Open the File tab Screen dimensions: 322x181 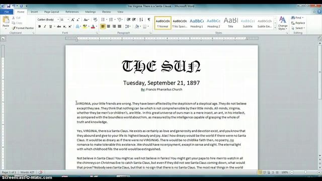pyautogui.click(x=7, y=12)
